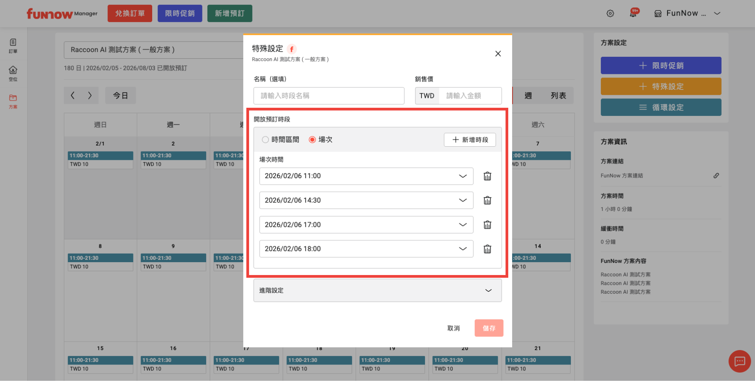Open the notifications bell
755x382 pixels.
[633, 14]
